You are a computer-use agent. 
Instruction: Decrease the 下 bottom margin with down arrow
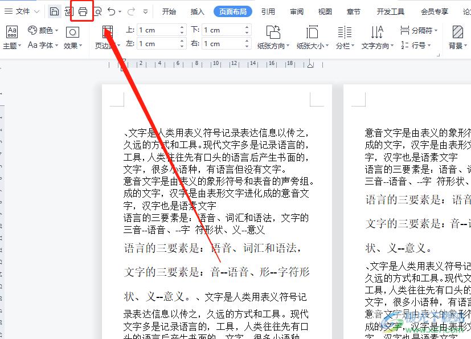click(247, 32)
